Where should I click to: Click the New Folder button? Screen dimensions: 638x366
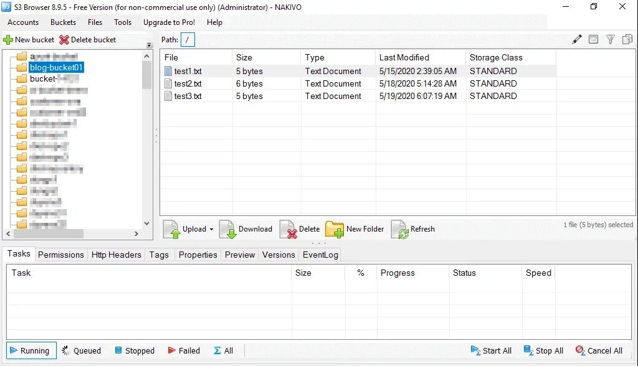pos(355,229)
